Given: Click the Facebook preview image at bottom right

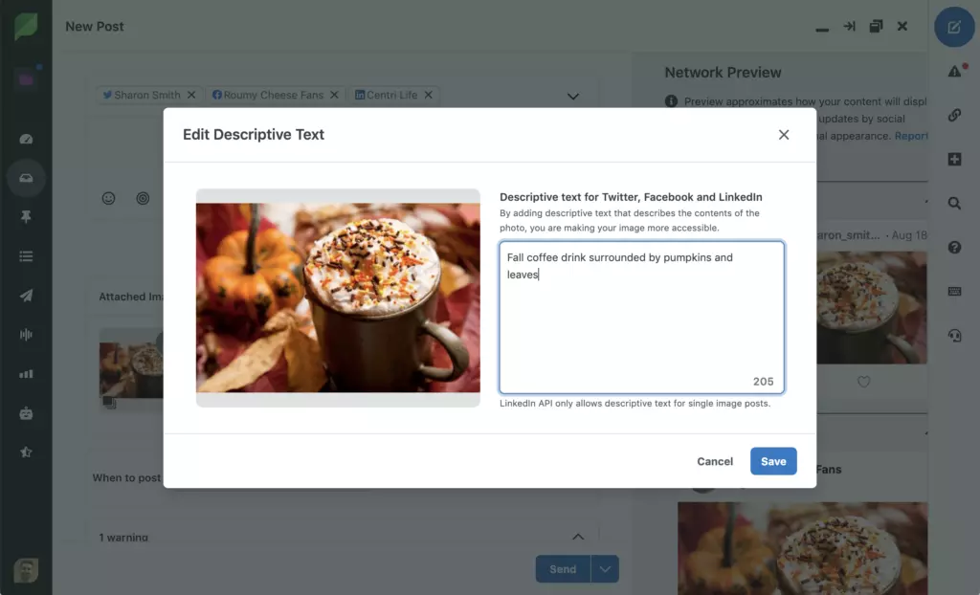Looking at the screenshot, I should click(803, 548).
